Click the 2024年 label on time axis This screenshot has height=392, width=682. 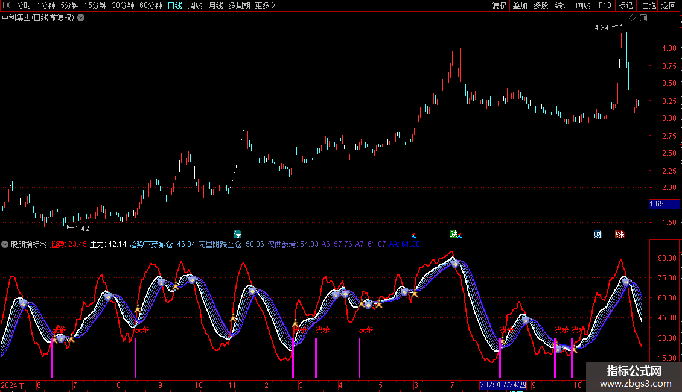click(13, 385)
